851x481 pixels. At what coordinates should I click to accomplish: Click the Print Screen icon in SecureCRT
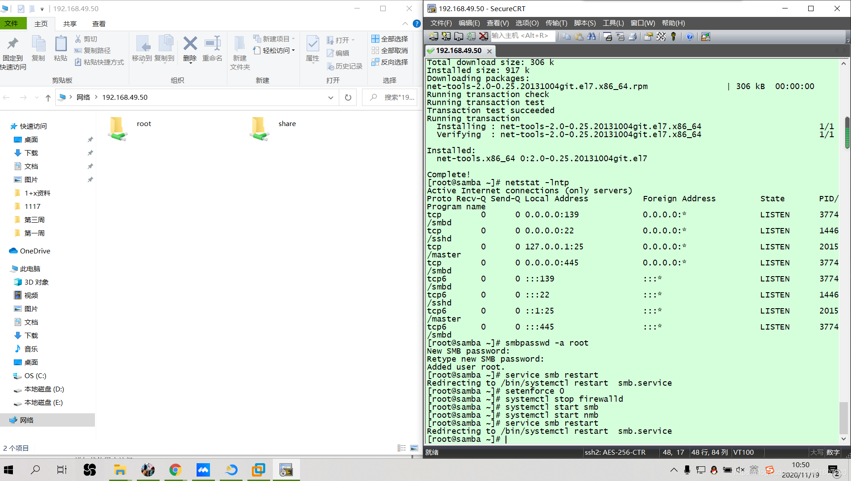click(x=608, y=37)
